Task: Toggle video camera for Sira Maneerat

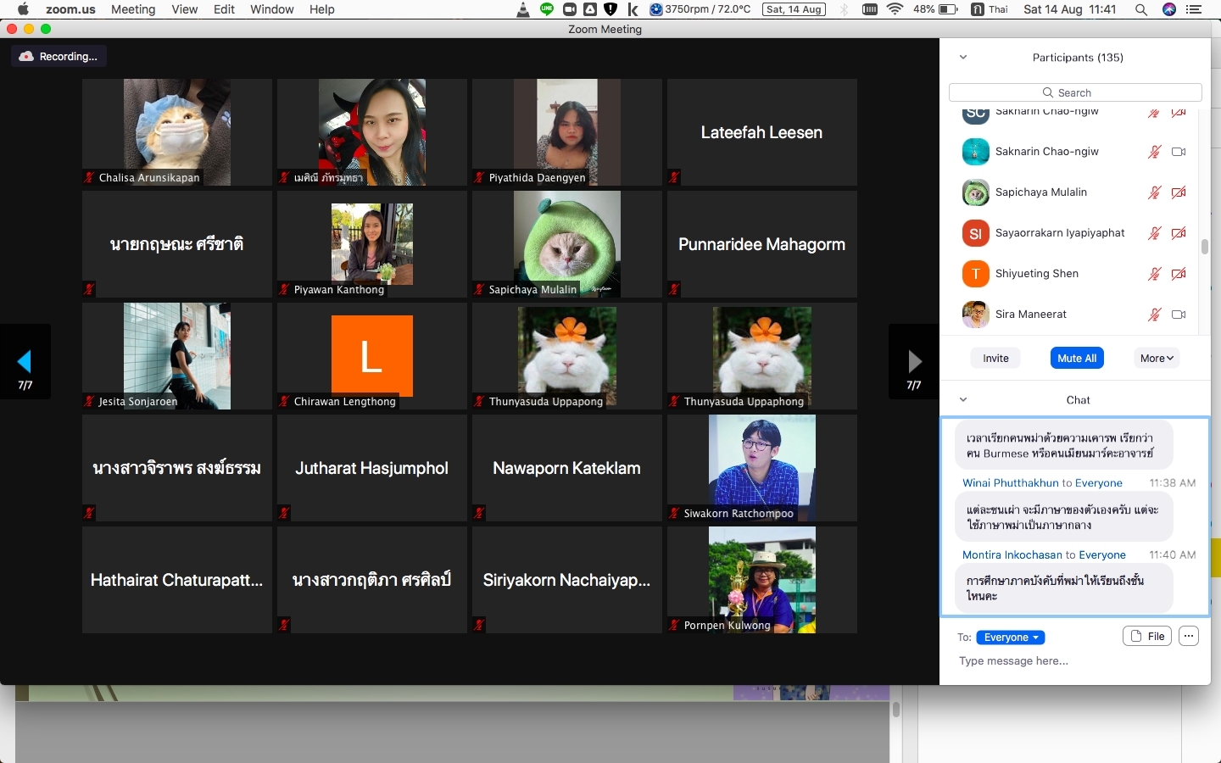Action: [x=1179, y=315]
